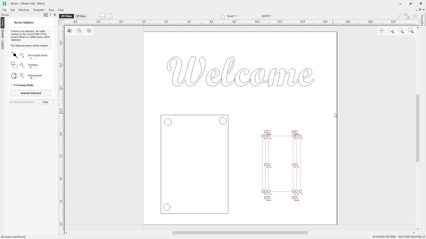Click the Vectric application logo icon
The width and height of the screenshot is (426, 239).
coord(4,3)
